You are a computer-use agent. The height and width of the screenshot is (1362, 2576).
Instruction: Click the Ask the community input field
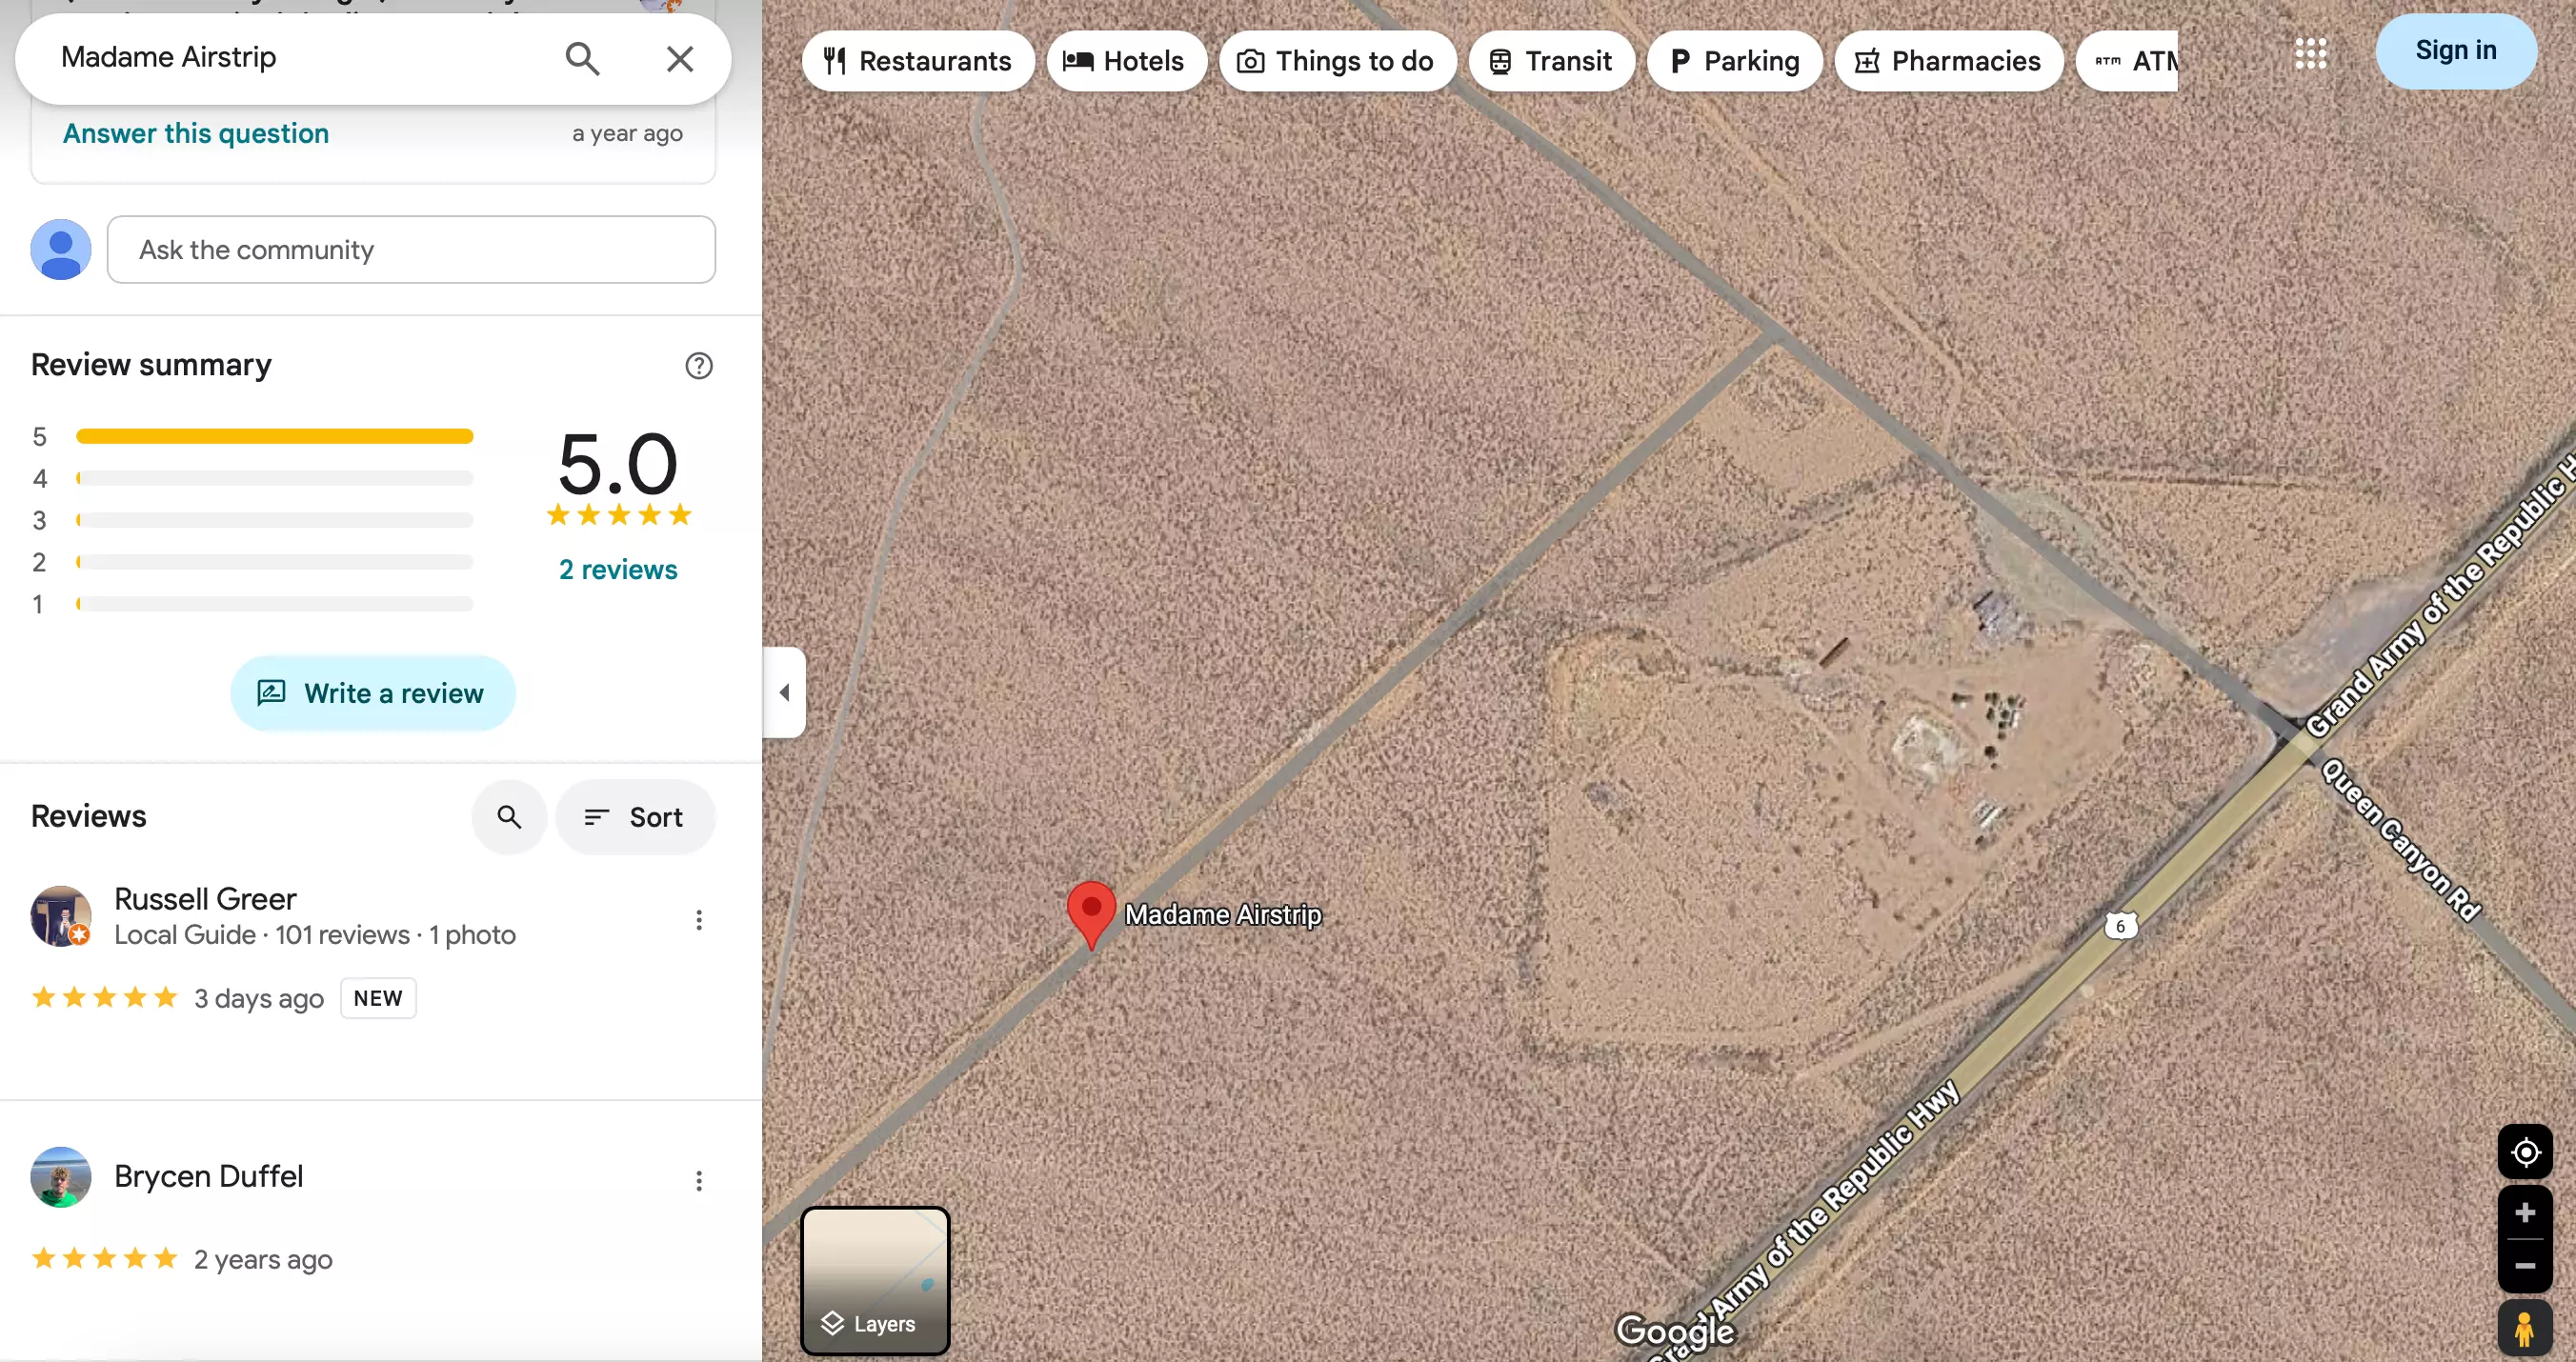pos(411,250)
